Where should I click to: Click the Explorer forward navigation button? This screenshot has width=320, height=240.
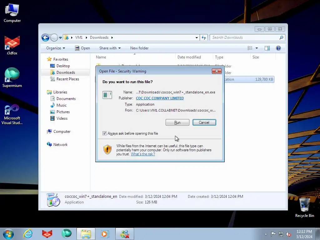point(54,37)
